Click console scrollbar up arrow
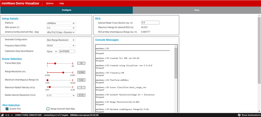The image size is (261, 117). [x=176, y=46]
